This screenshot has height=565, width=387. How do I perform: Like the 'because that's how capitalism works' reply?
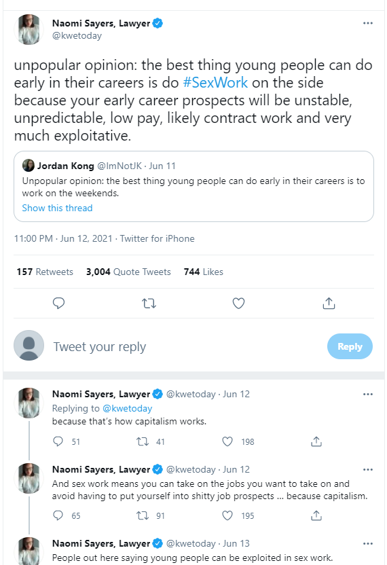[227, 441]
